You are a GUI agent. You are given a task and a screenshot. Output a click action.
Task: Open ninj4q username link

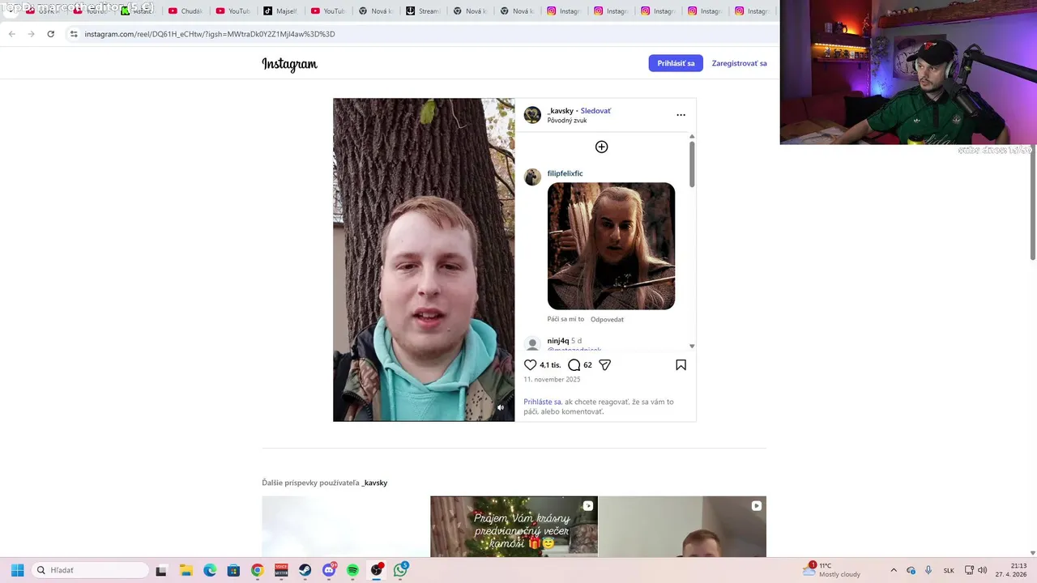[557, 341]
